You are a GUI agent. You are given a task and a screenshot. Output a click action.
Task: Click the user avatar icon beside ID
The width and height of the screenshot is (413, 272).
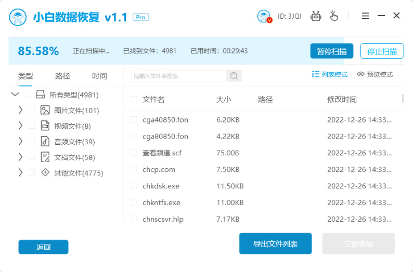coord(265,17)
